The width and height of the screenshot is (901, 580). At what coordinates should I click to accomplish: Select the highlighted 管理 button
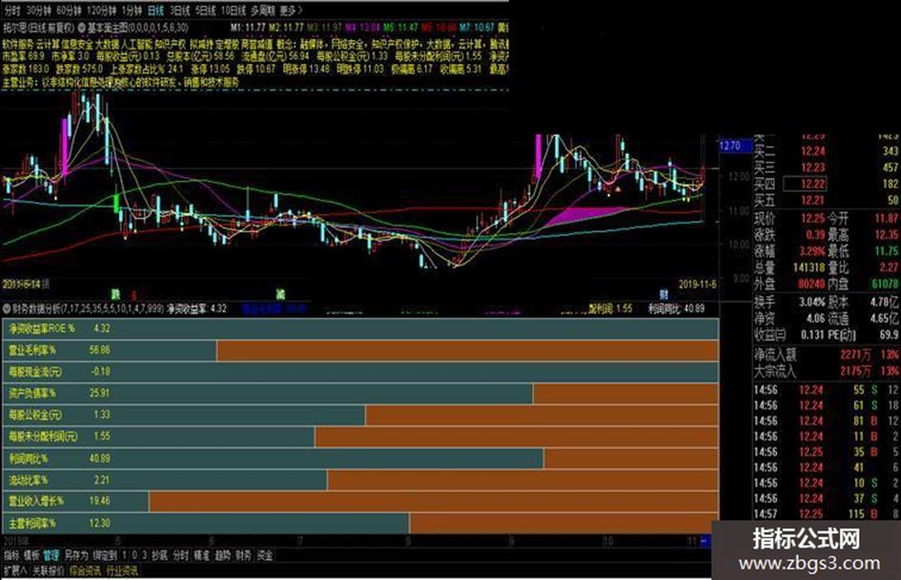click(x=51, y=555)
